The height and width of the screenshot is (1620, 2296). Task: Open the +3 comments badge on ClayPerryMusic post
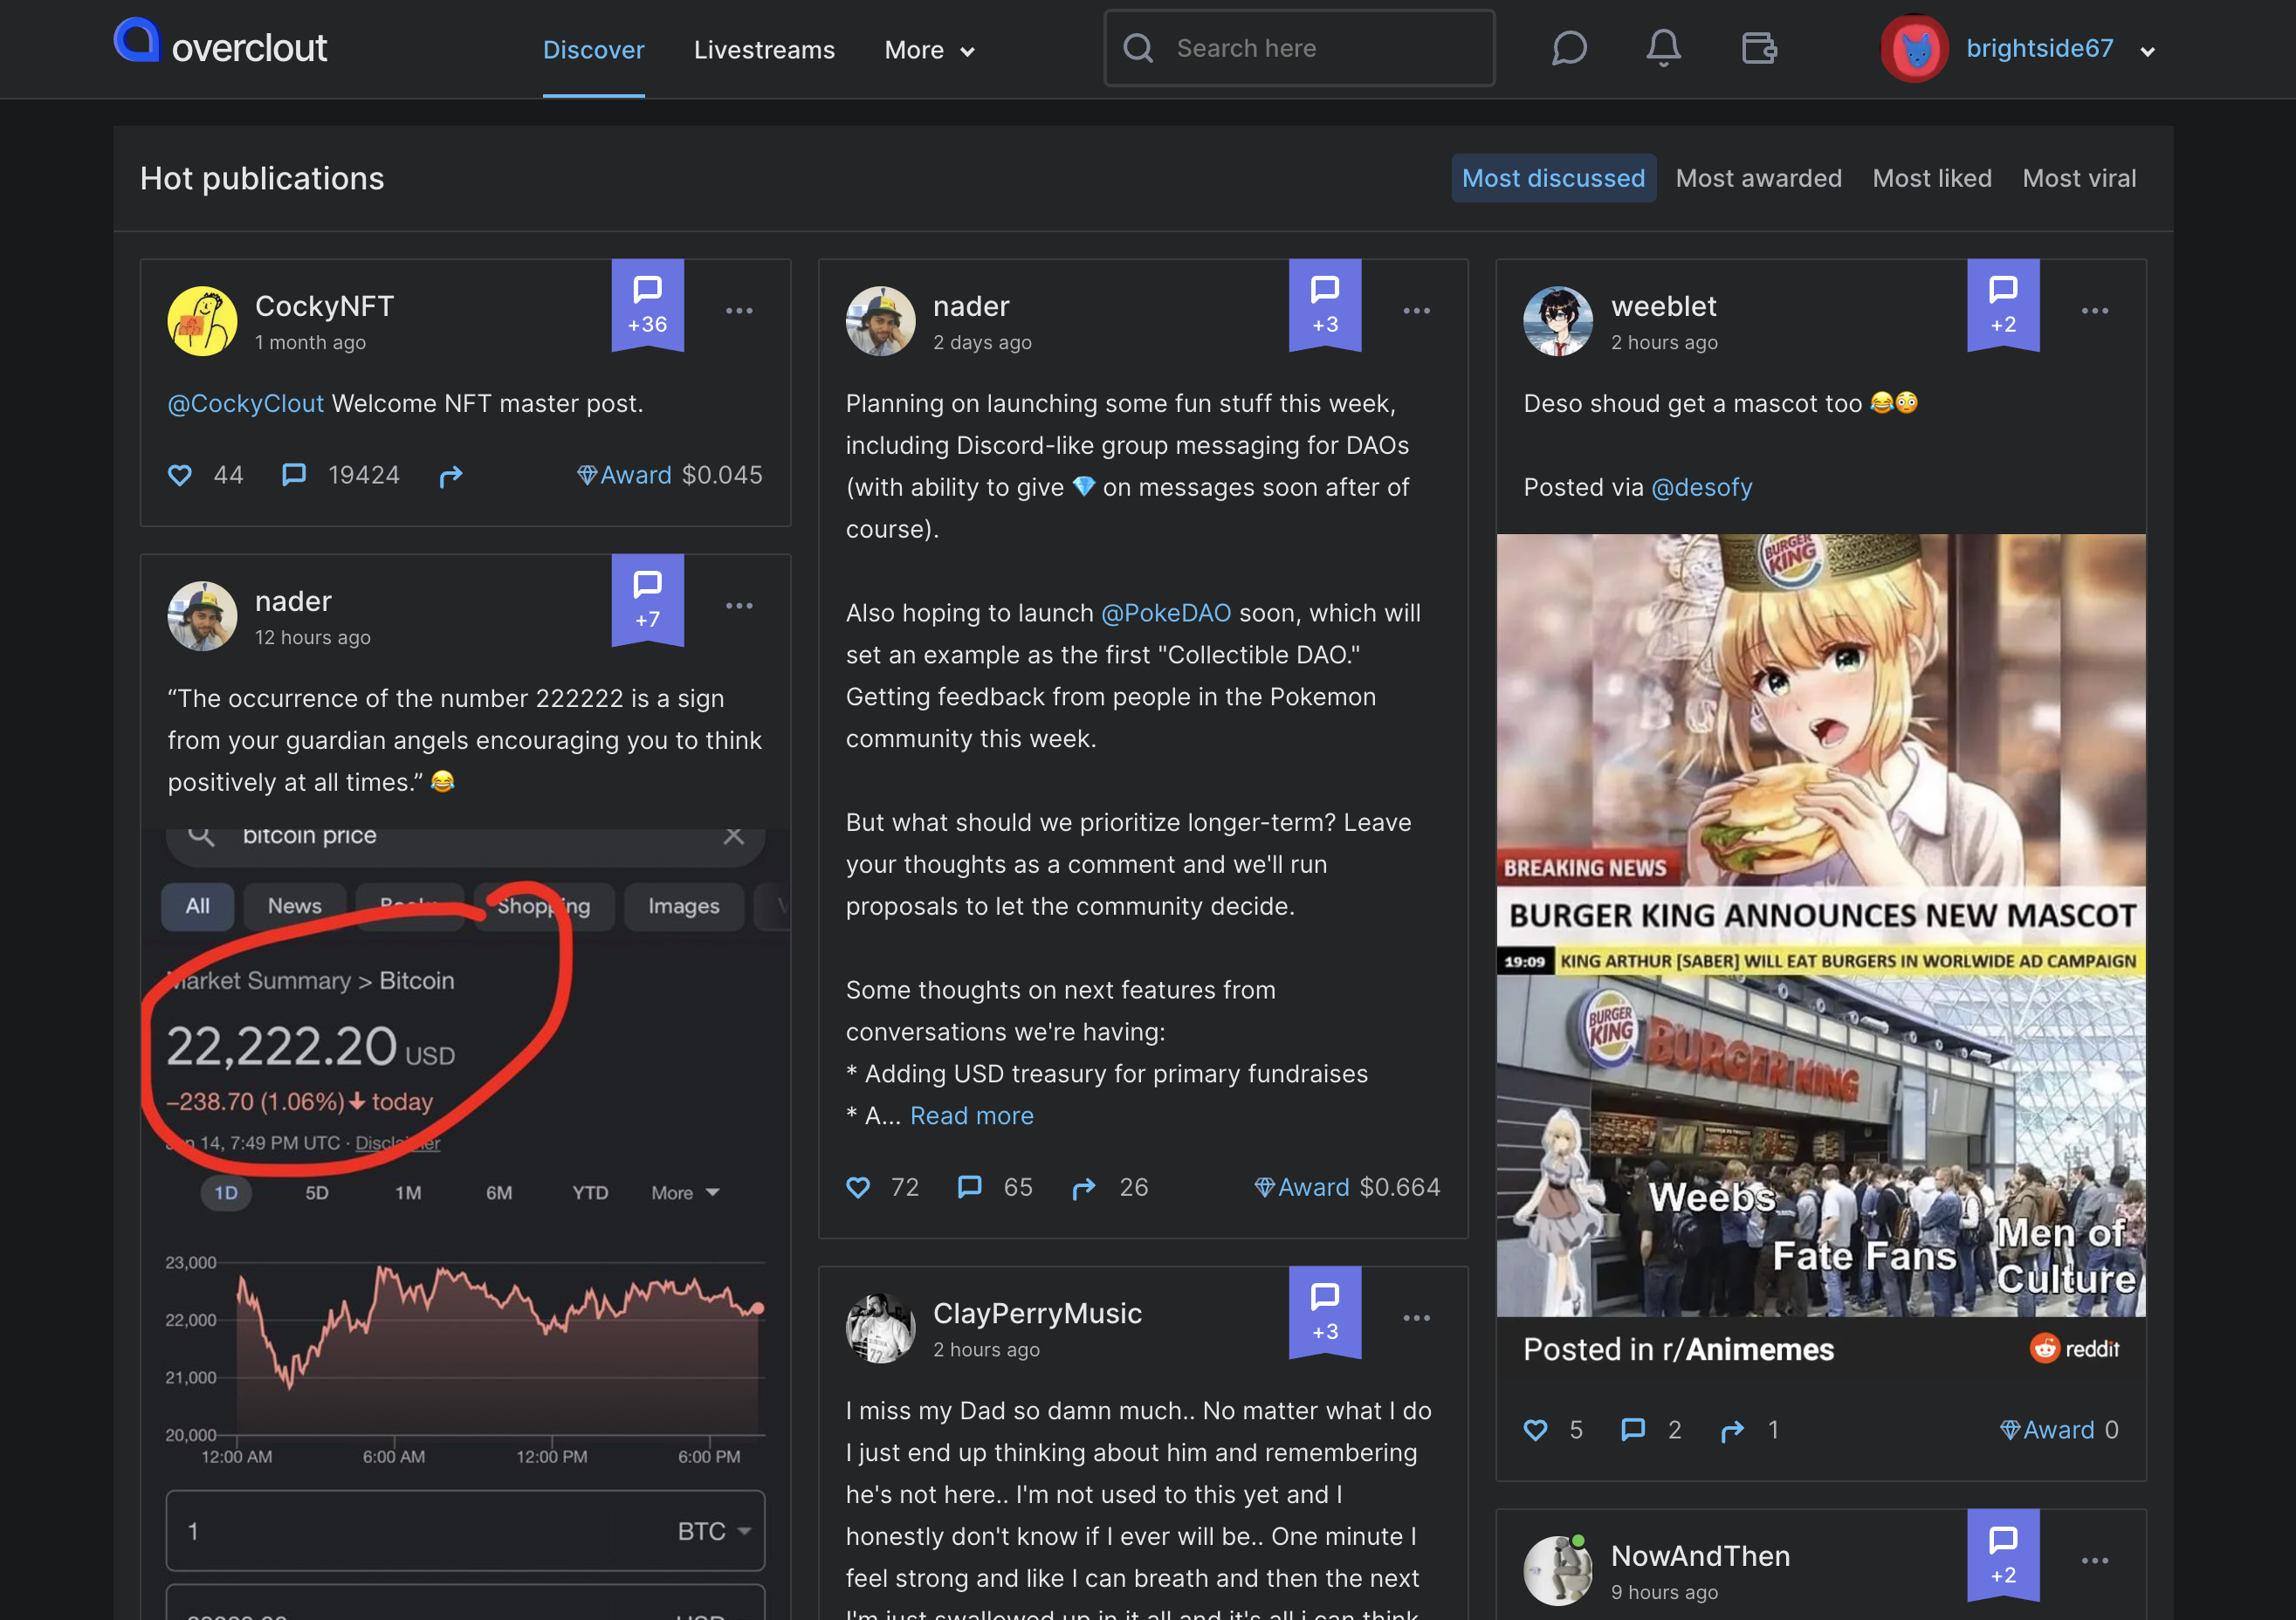tap(1325, 1312)
